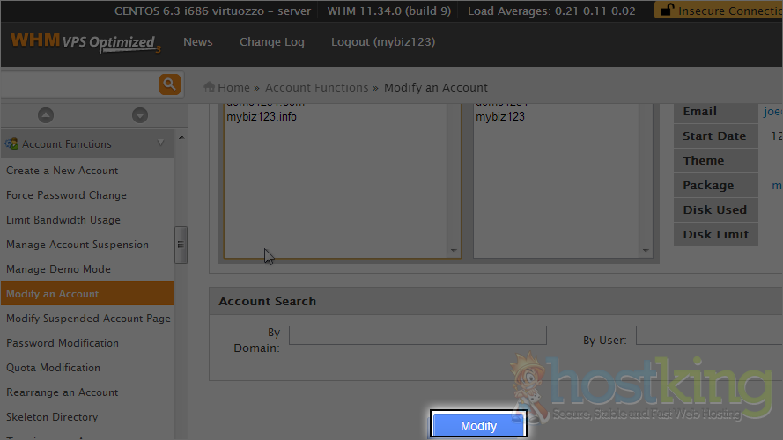Image resolution: width=783 pixels, height=440 pixels.
Task: Click the Home icon in breadcrumb
Action: click(210, 87)
